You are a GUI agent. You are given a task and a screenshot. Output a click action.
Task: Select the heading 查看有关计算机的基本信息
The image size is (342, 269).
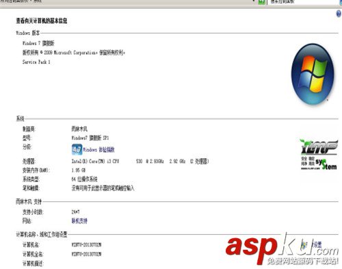(x=42, y=21)
